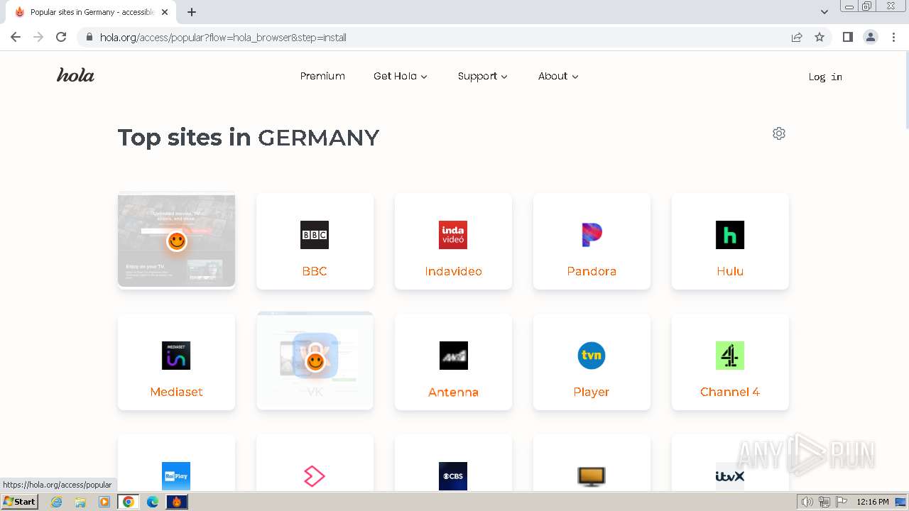Open the ITVX logo tile
The width and height of the screenshot is (909, 511).
click(x=730, y=476)
